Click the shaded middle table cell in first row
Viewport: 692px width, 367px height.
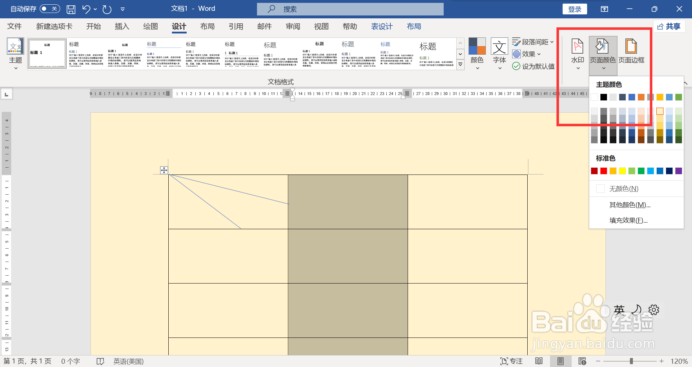pyautogui.click(x=348, y=202)
